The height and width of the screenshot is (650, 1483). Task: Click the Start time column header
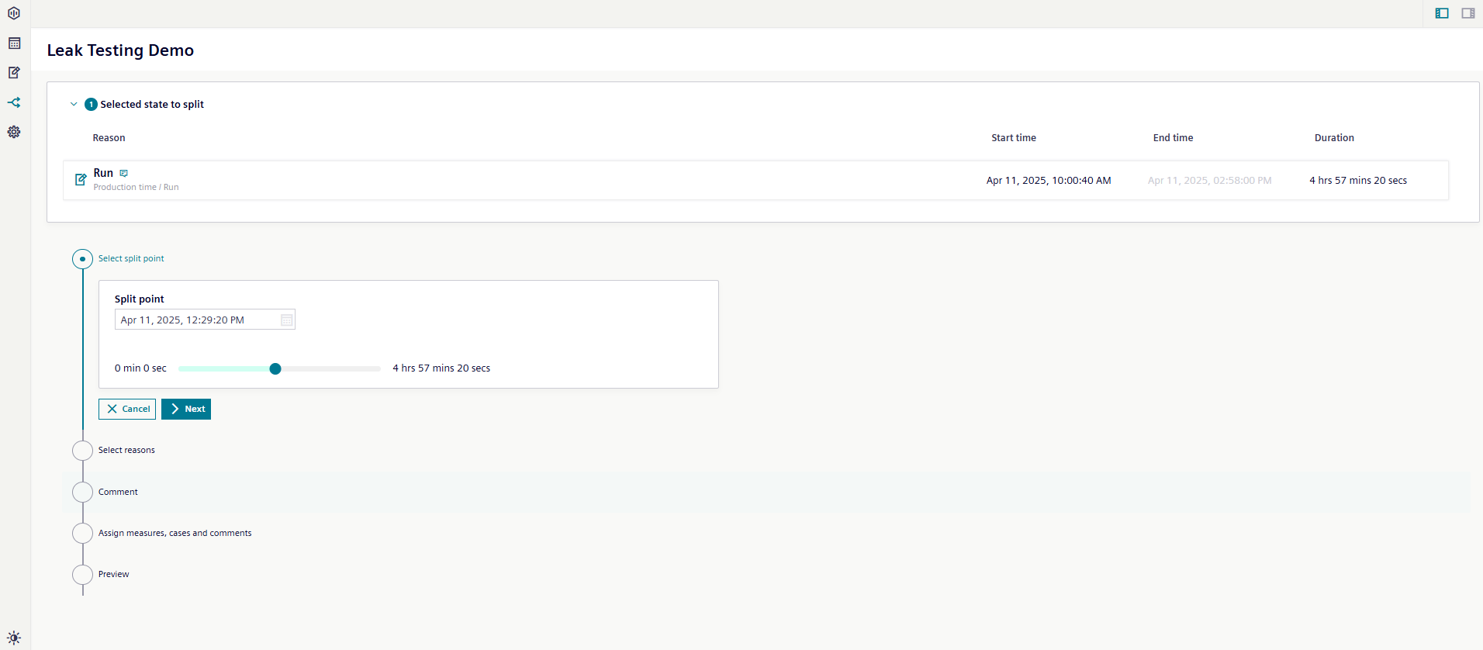click(1014, 138)
